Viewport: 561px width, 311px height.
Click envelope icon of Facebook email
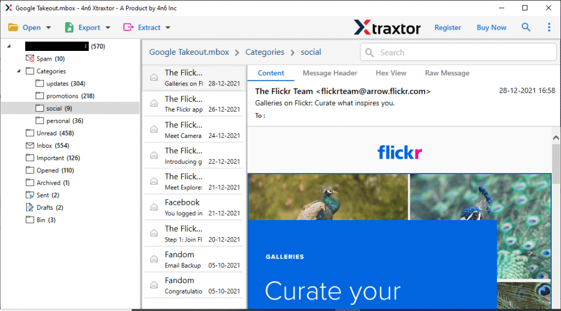tap(154, 207)
